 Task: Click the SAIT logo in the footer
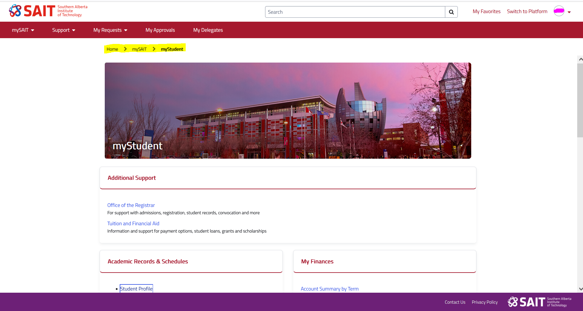(539, 302)
